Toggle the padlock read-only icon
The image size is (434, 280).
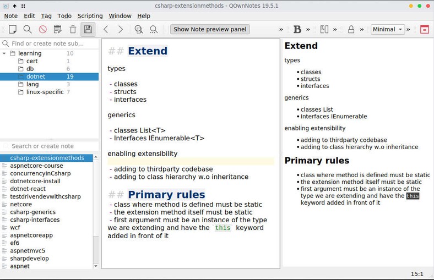point(351,29)
